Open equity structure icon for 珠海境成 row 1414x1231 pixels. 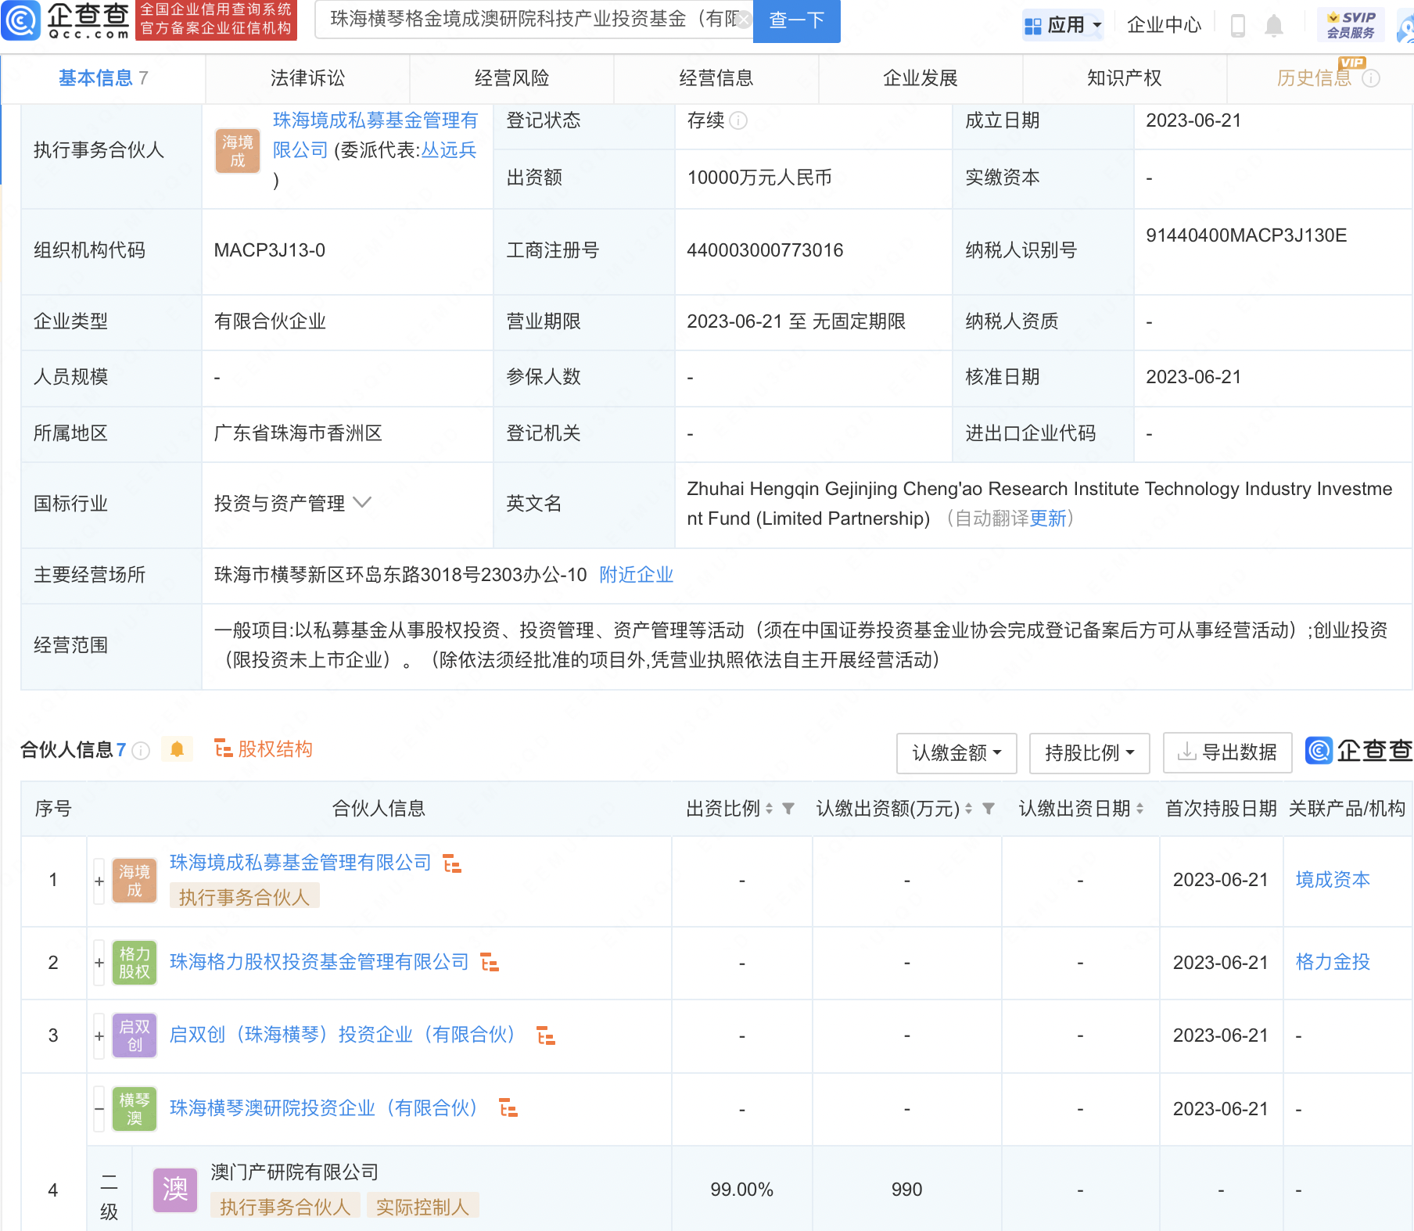coord(452,863)
